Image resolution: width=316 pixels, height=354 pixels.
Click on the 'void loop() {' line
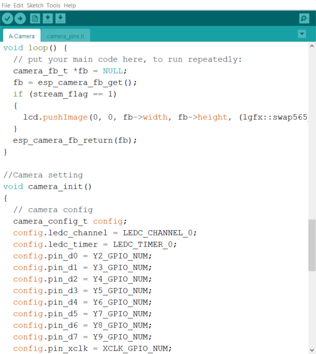35,48
